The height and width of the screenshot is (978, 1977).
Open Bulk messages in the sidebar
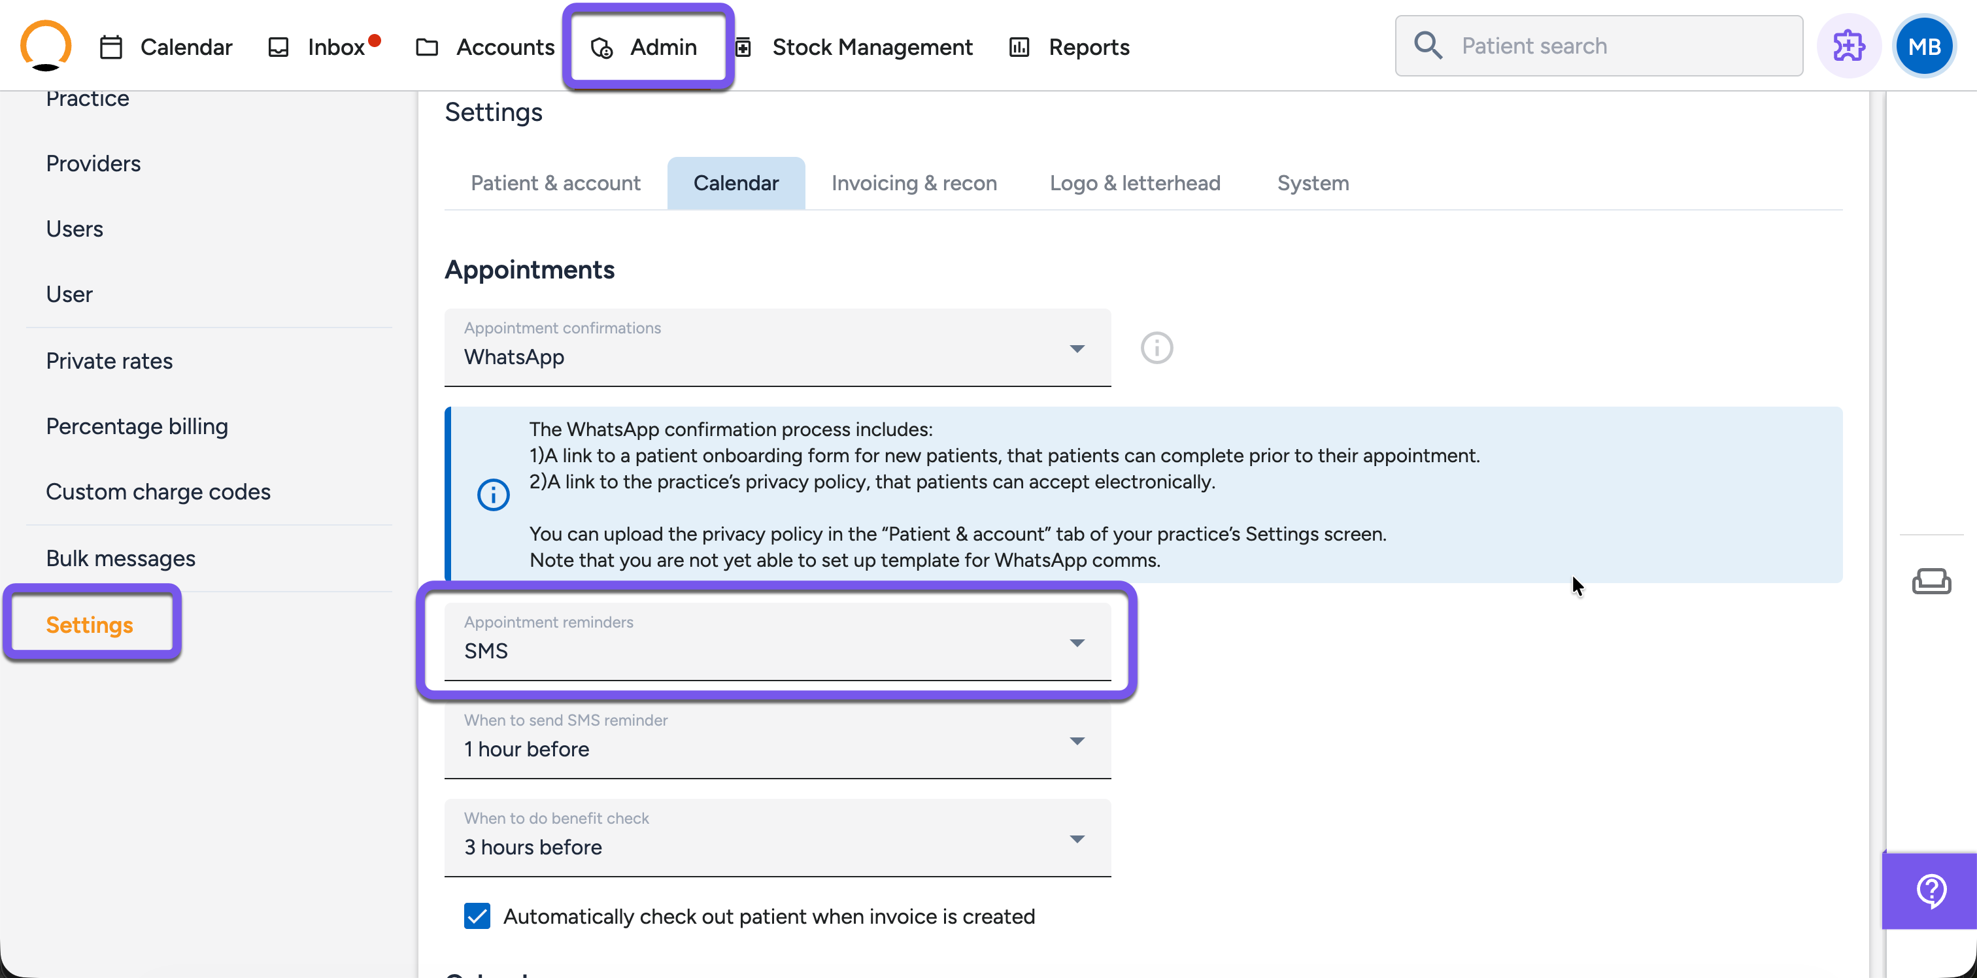pyautogui.click(x=120, y=558)
